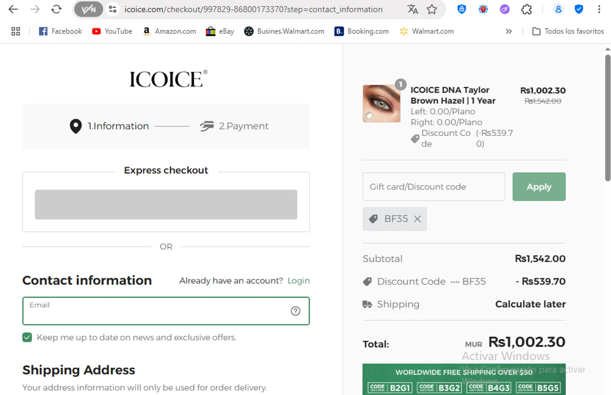Image resolution: width=611 pixels, height=395 pixels.
Task: Click the grey express checkout button
Action: coord(166,204)
